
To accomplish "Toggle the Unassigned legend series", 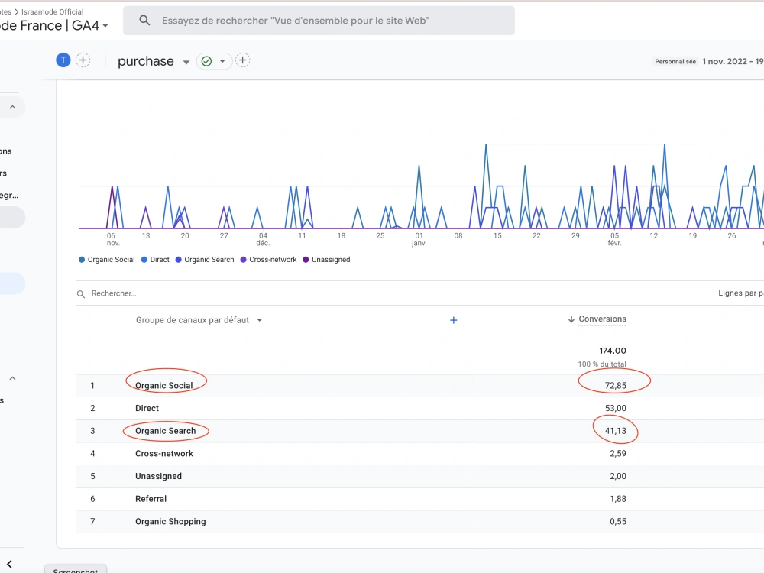I will pyautogui.click(x=326, y=260).
